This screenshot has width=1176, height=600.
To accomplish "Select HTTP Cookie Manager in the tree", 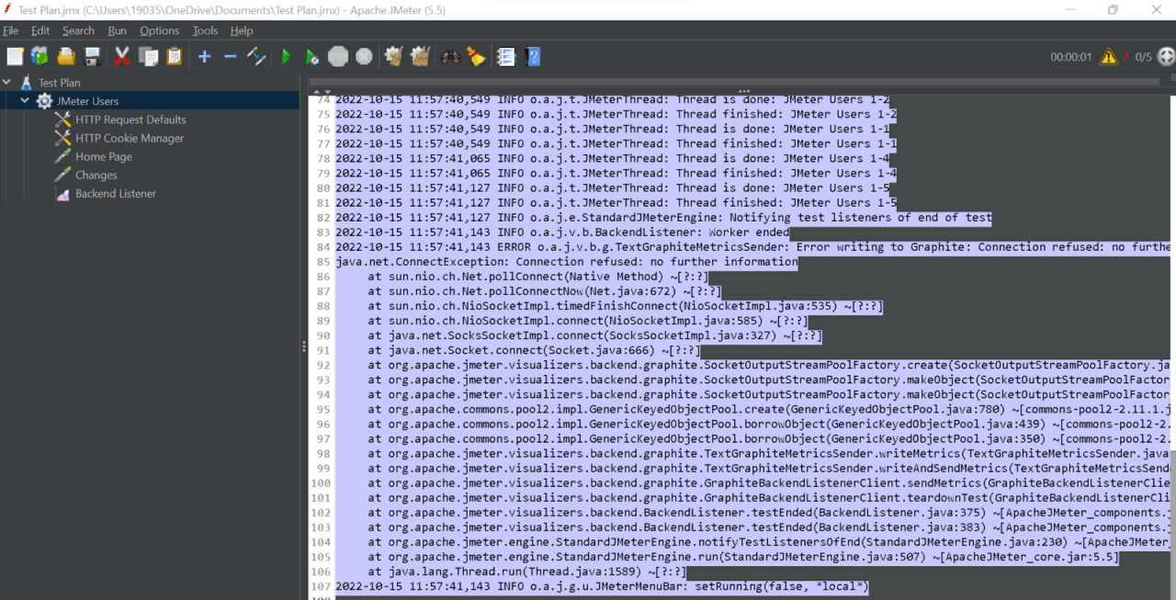I will click(130, 138).
